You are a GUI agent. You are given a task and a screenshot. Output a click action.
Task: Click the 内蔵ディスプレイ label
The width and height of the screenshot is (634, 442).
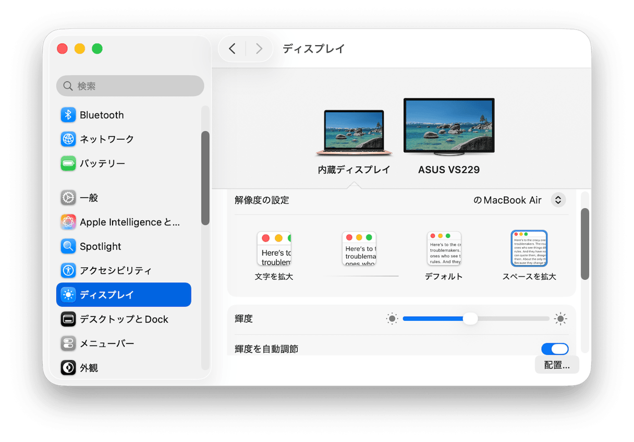point(354,170)
